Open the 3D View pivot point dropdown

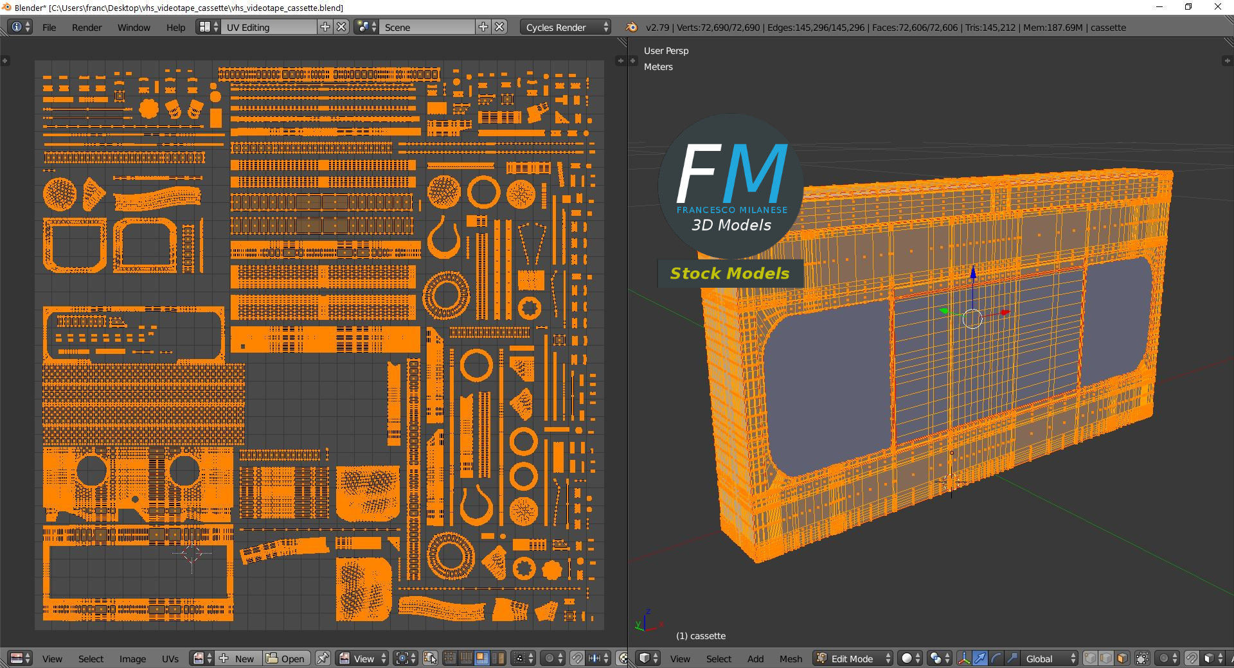click(x=940, y=658)
